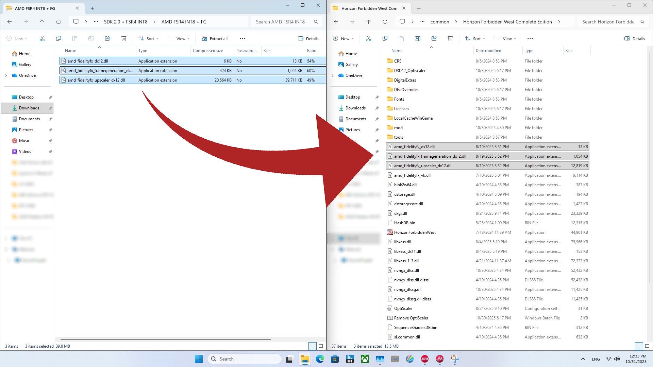Add new tab in Horizon Explorer window
653x367 pixels.
419,8
